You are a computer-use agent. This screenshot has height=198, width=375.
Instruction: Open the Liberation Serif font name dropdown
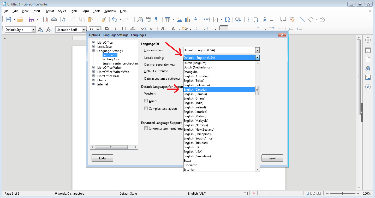(84, 30)
